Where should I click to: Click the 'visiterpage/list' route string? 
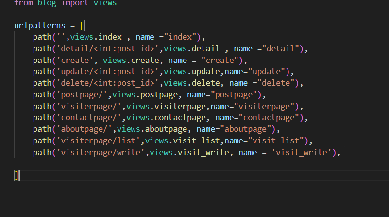(x=101, y=141)
